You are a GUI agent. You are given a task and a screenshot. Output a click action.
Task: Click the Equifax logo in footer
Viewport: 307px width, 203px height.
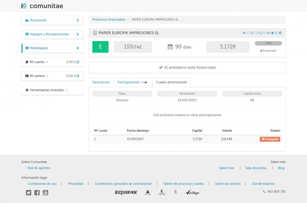click(126, 193)
